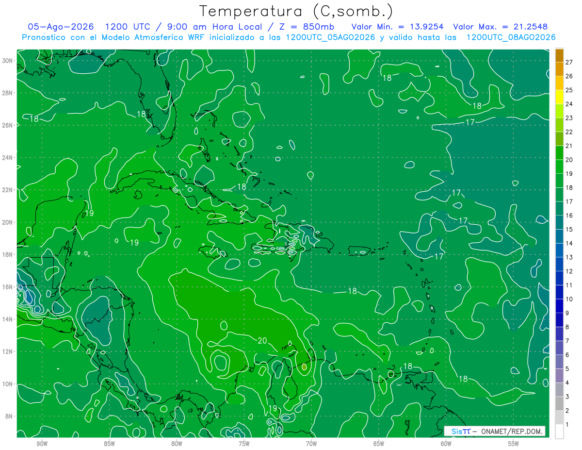The image size is (582, 450).
Task: Click legend value "1"
Action: pos(567,425)
